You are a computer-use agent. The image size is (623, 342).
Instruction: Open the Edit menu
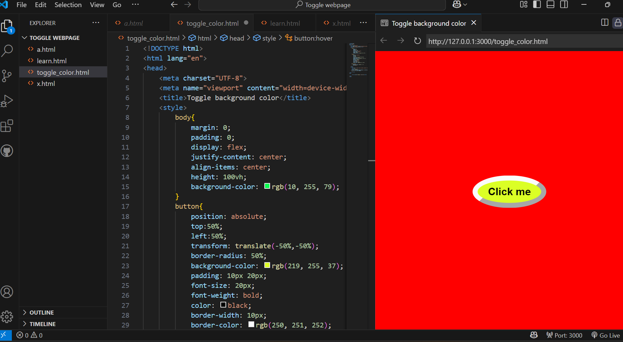41,5
